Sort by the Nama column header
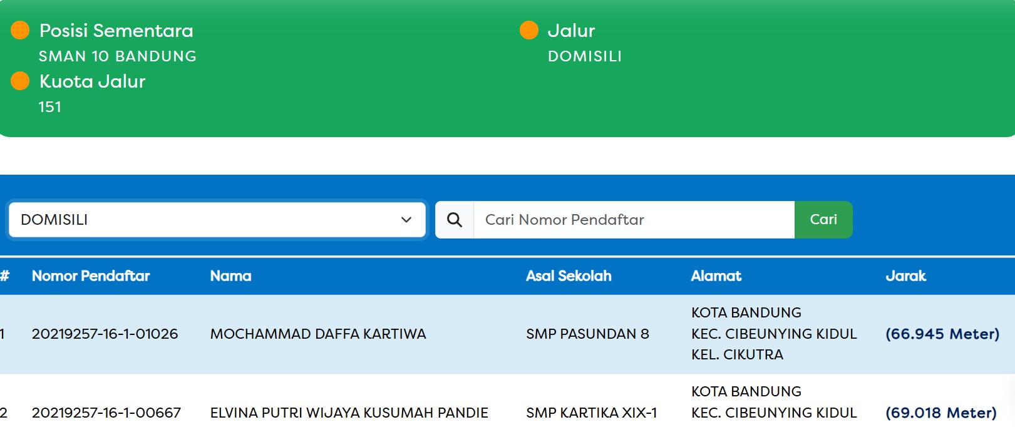The image size is (1015, 427). pyautogui.click(x=230, y=276)
